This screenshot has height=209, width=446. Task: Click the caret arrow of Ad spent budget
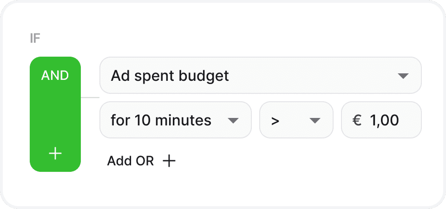(x=403, y=76)
